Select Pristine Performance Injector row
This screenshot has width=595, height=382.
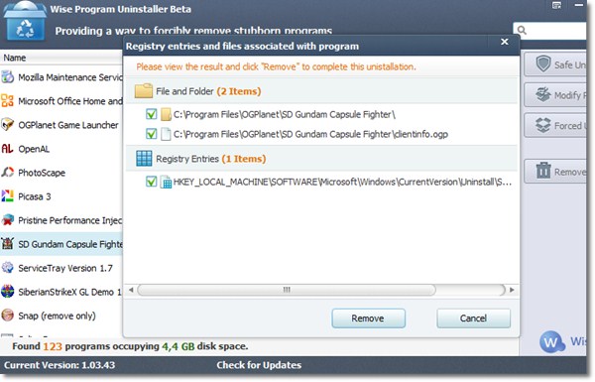(x=61, y=220)
